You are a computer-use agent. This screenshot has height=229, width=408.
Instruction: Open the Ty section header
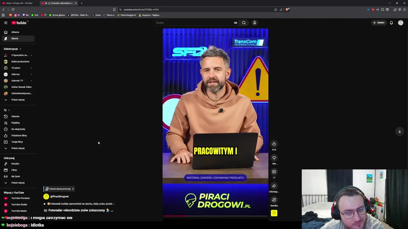tap(7, 110)
